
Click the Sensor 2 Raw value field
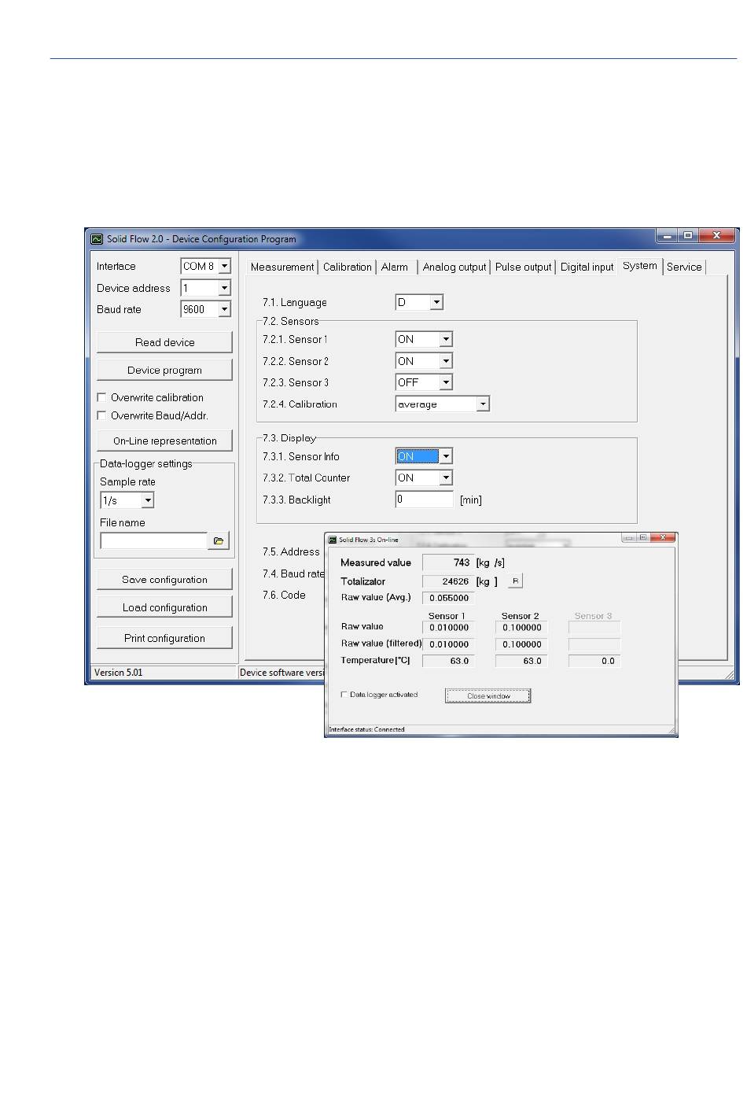pos(521,628)
